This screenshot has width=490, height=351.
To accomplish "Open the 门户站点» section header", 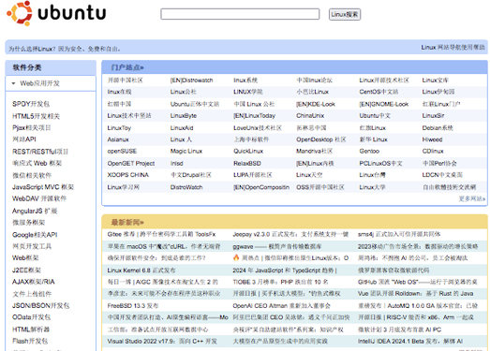I will click(x=127, y=67).
